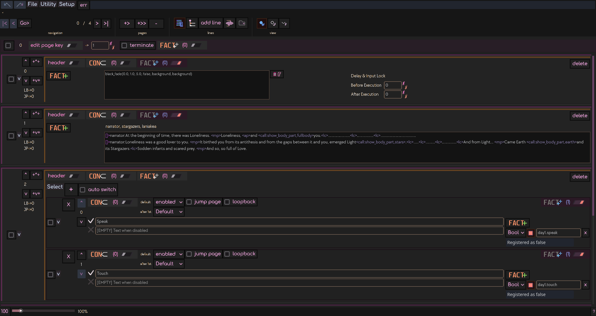
Task: Tick the line 1 selection checkbox
Action: tap(11, 136)
